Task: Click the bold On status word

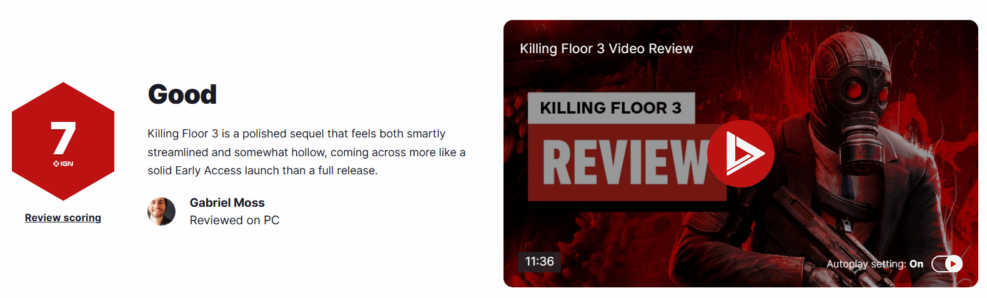Action: click(x=916, y=264)
